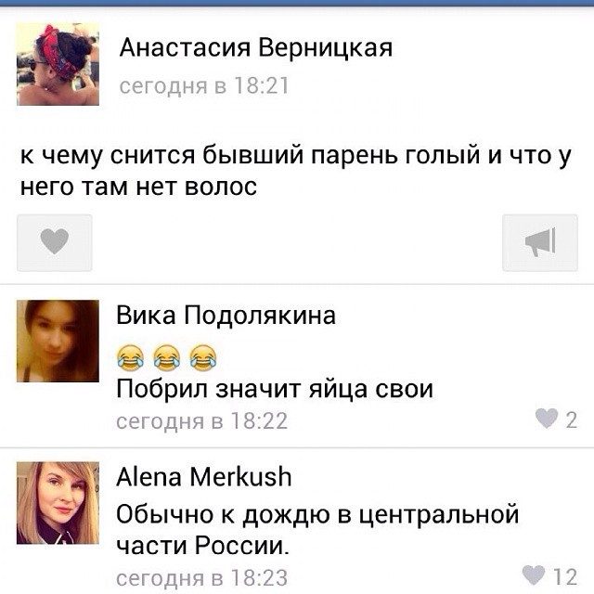View the 12 likes count
Viewport: 594px width, 594px height.
point(565,576)
